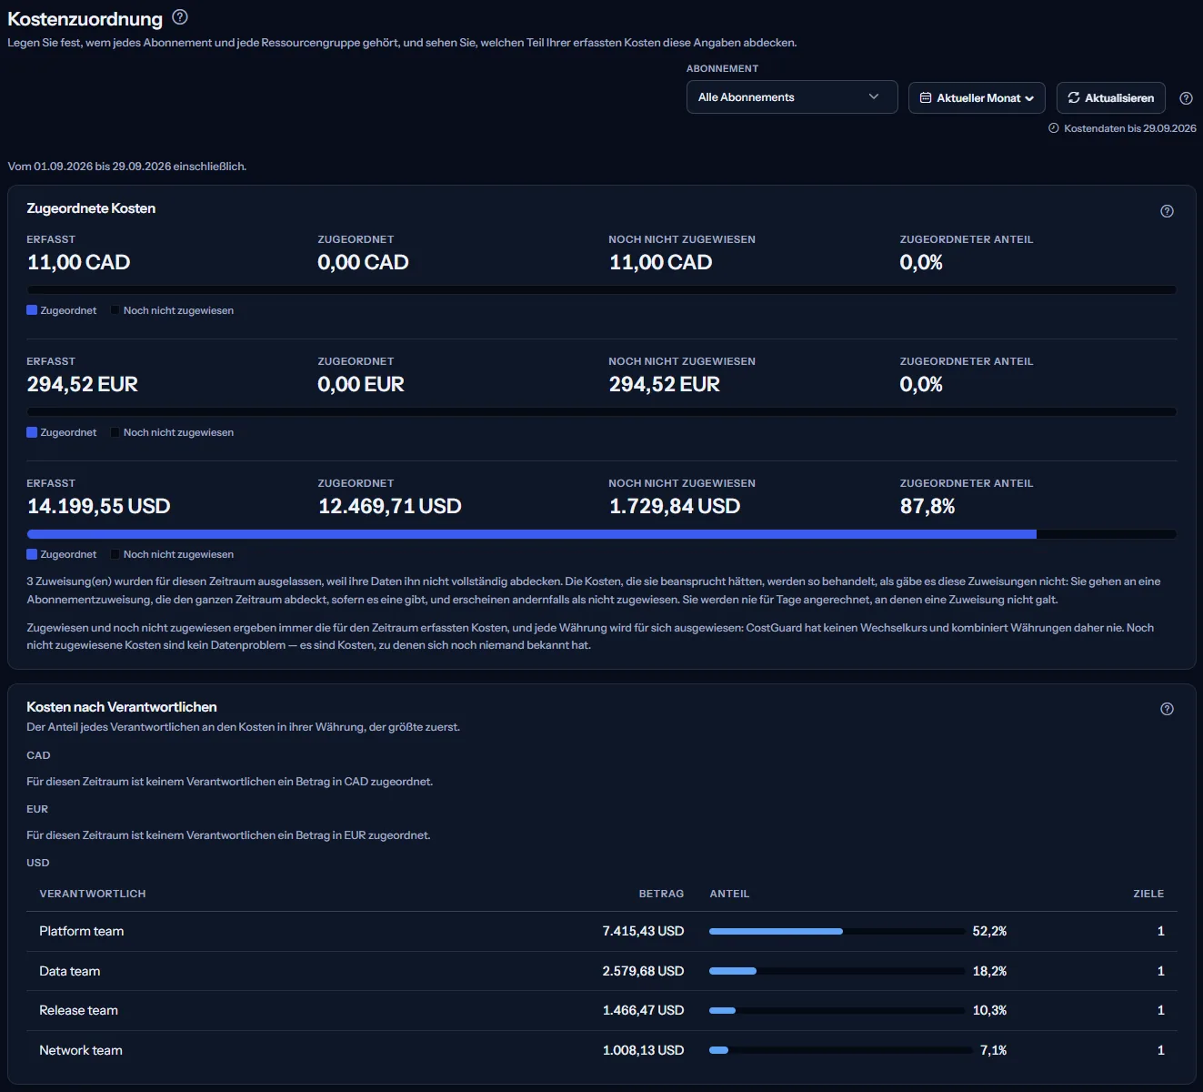This screenshot has width=1203, height=1092.
Task: Click the Zugeordnete Kosten heading
Action: tap(91, 208)
